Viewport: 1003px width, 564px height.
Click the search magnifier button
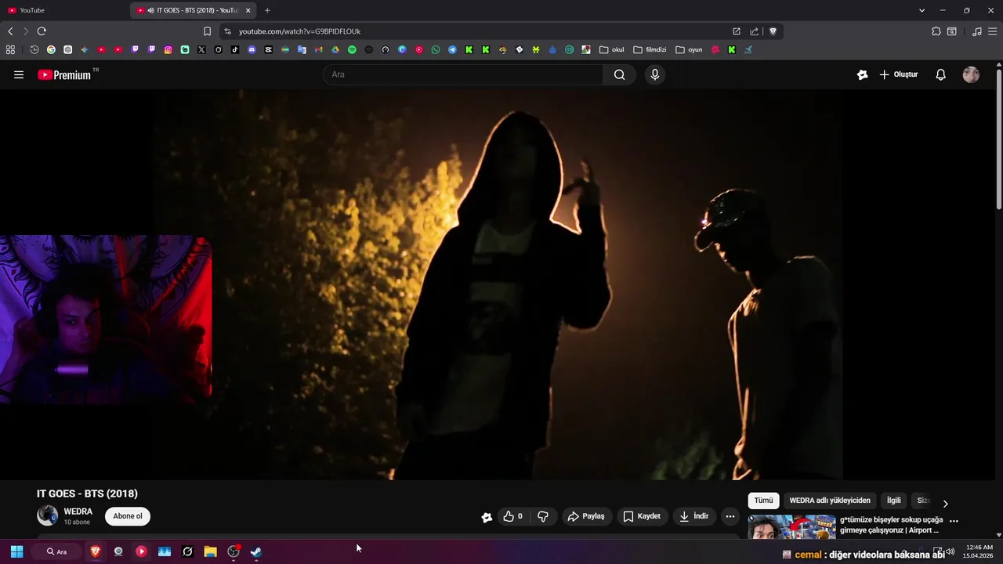620,74
